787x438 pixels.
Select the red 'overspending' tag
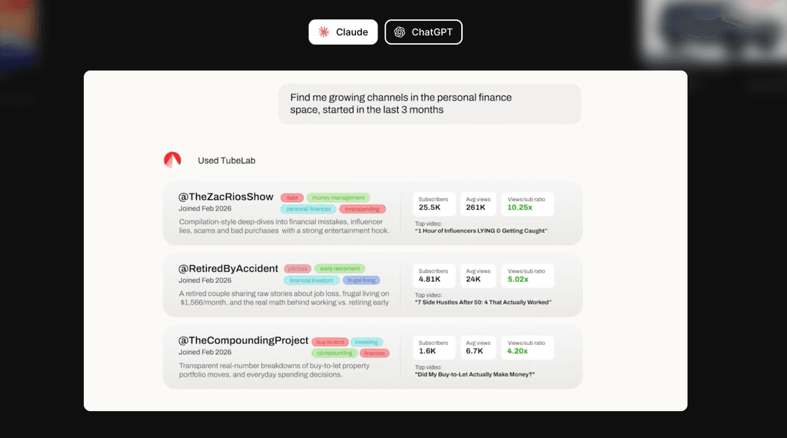[363, 209]
